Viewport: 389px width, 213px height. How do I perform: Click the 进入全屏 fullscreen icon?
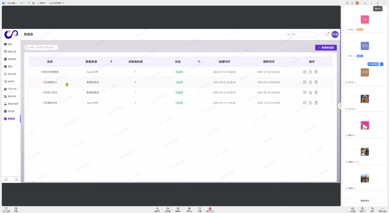tap(6, 208)
